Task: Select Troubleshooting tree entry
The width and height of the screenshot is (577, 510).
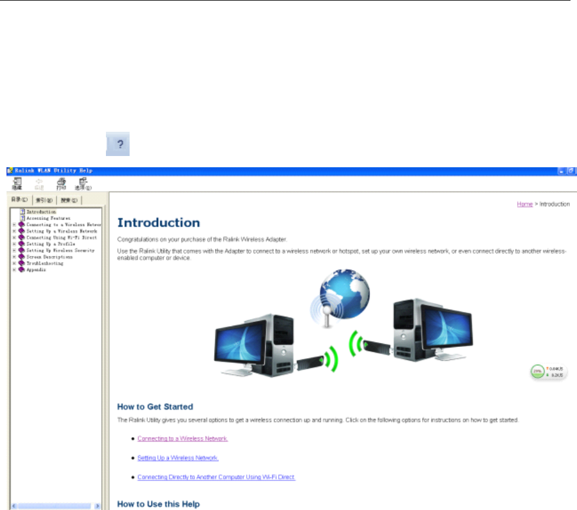Action: point(45,263)
